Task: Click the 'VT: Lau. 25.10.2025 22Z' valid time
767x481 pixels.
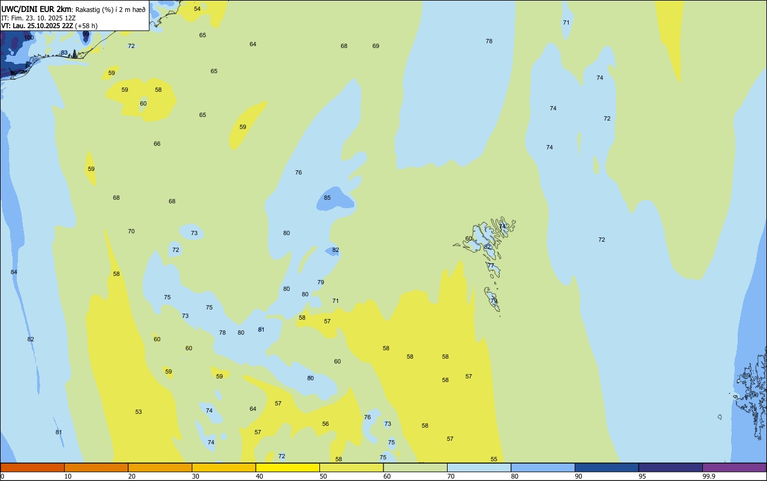Action: pyautogui.click(x=37, y=26)
